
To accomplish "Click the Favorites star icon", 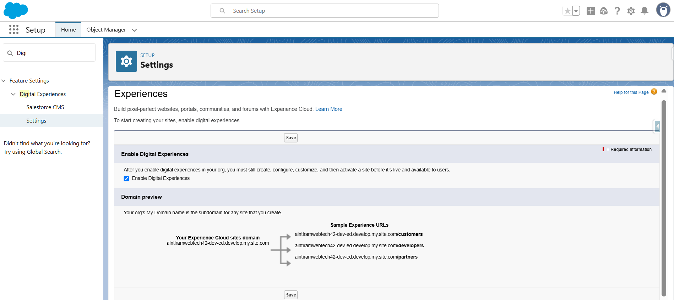I will (x=567, y=11).
